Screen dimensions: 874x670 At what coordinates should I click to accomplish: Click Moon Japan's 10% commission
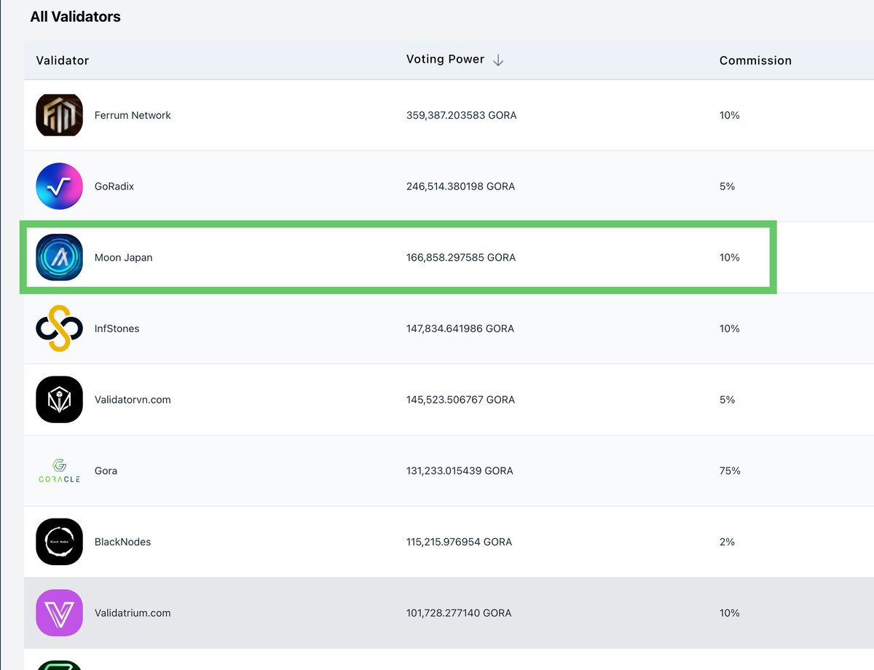pos(730,258)
